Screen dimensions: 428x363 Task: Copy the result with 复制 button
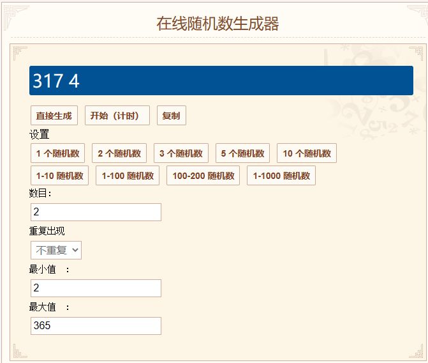(x=172, y=116)
